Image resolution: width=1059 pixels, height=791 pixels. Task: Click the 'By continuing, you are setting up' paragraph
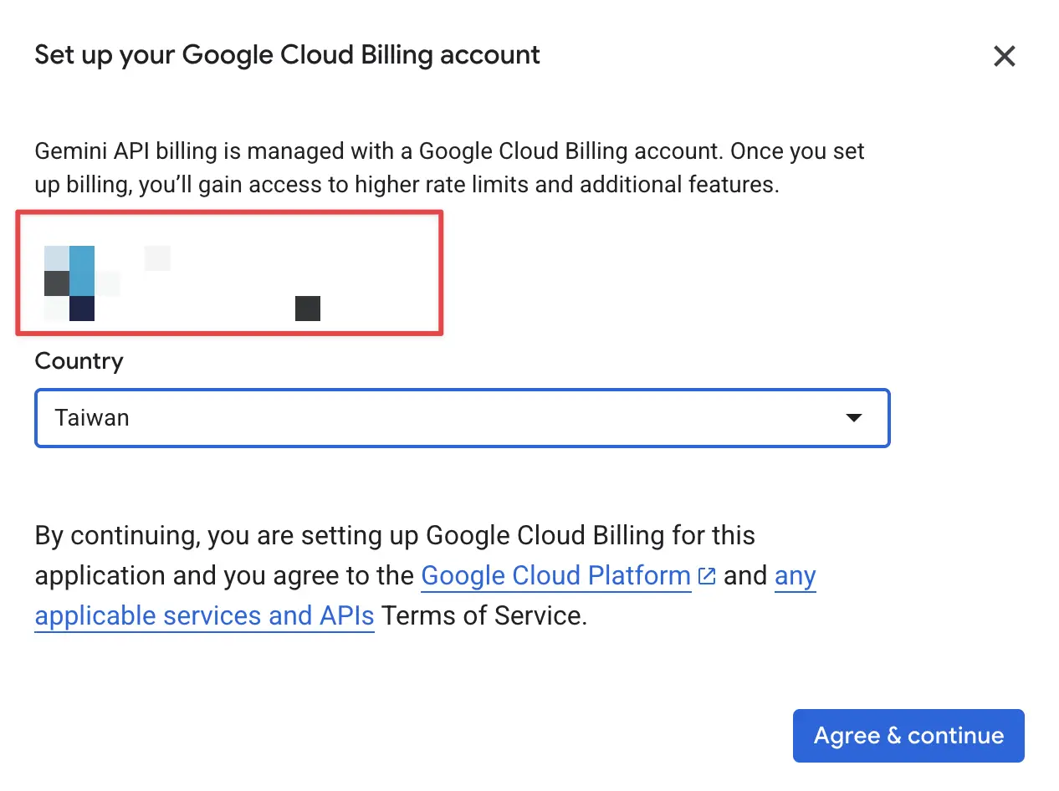click(425, 576)
